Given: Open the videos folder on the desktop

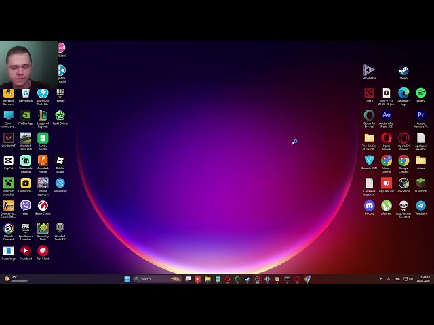Looking at the screenshot, I should click(x=420, y=162).
